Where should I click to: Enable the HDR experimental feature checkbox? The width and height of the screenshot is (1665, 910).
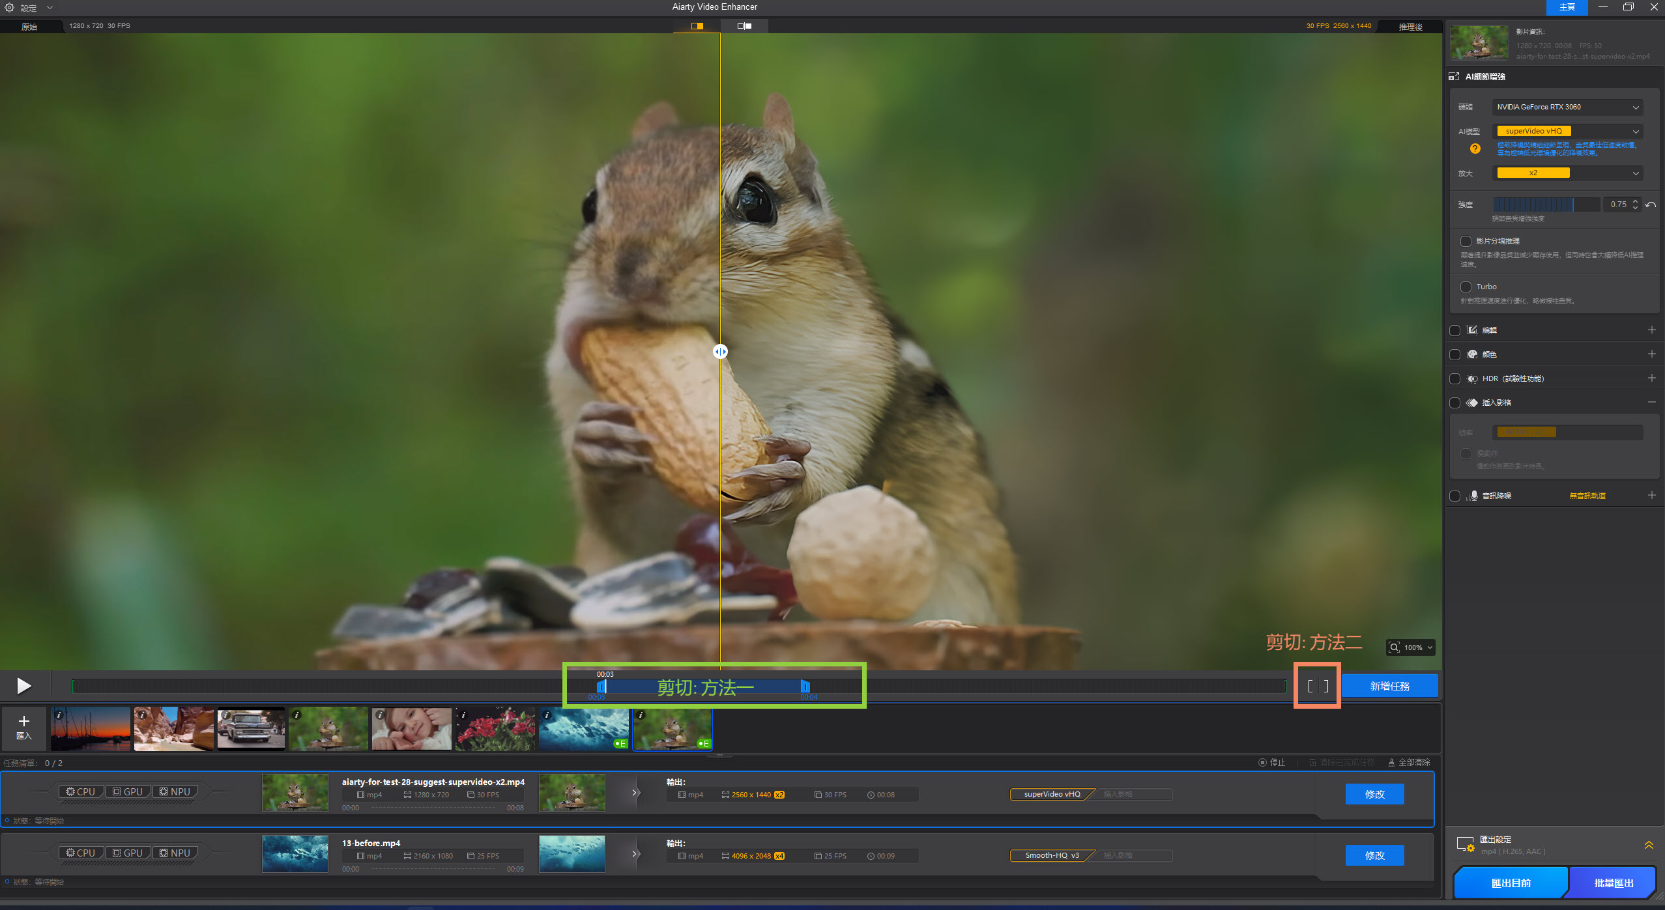[1455, 378]
